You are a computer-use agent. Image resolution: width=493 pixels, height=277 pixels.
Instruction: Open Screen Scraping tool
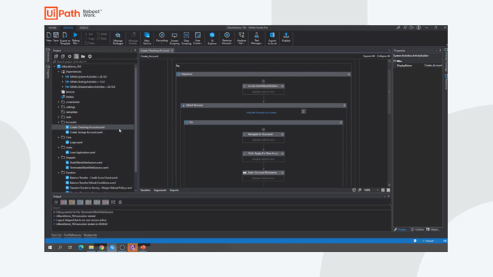174,39
